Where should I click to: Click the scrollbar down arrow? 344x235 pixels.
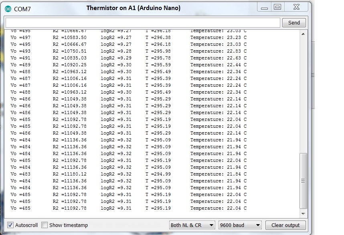click(x=303, y=213)
